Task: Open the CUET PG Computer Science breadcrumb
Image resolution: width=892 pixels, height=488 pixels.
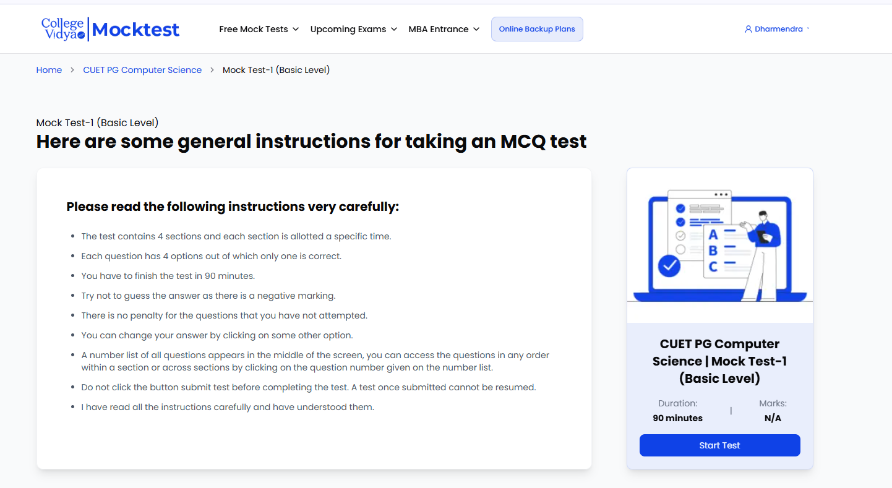Action: (142, 70)
